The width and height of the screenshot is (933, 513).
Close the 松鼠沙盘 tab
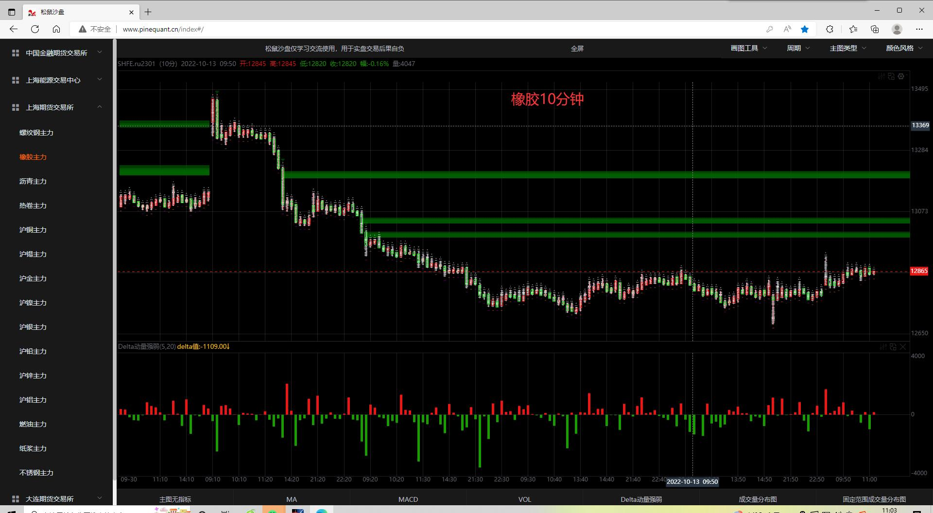[x=132, y=12]
